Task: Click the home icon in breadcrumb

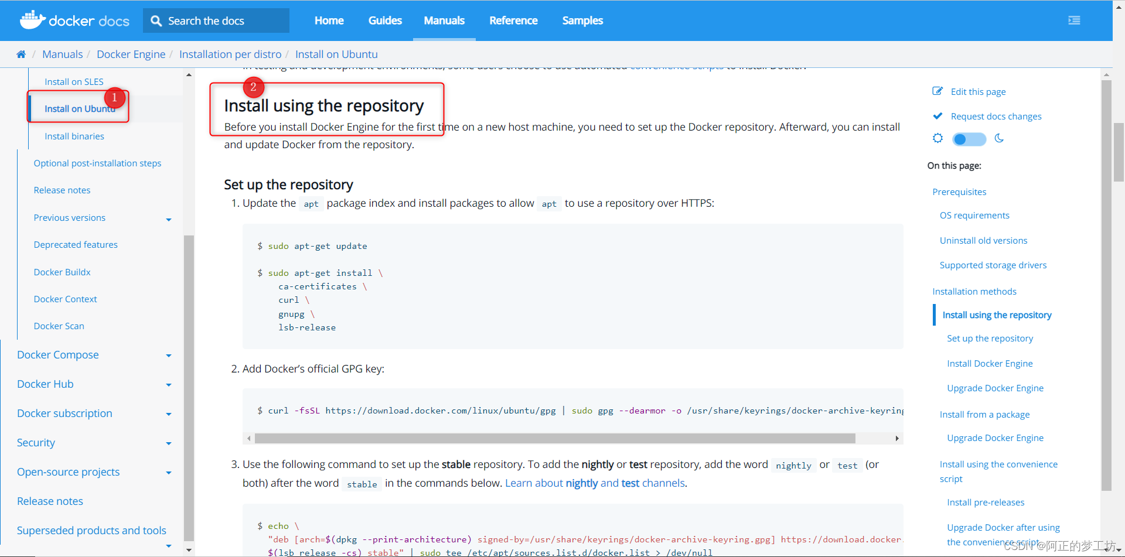Action: tap(21, 54)
